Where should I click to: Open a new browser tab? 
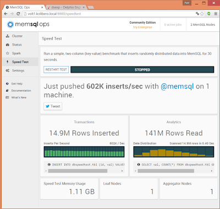pos(91,7)
